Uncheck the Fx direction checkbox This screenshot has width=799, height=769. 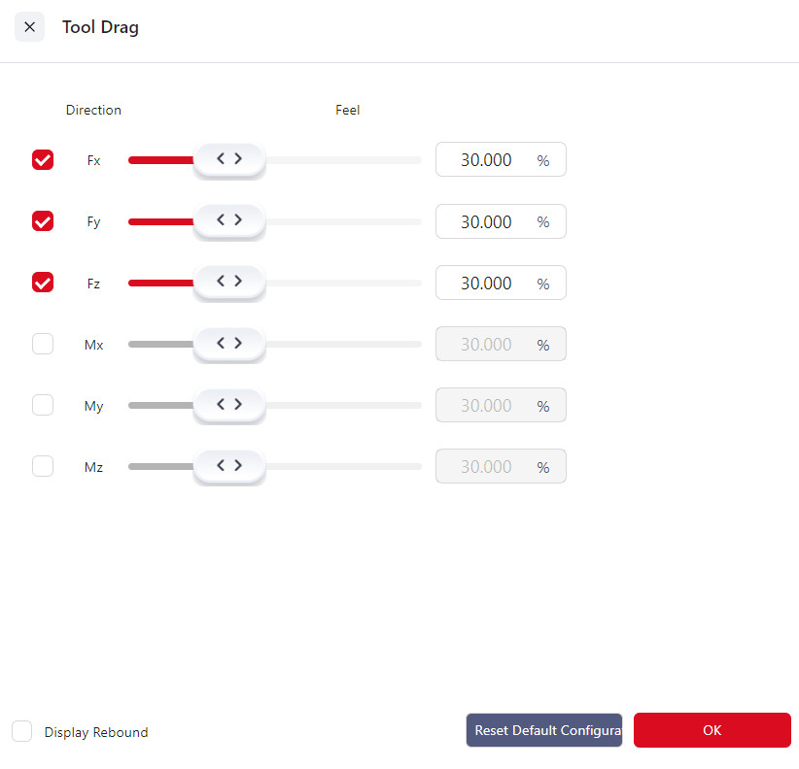coord(43,159)
